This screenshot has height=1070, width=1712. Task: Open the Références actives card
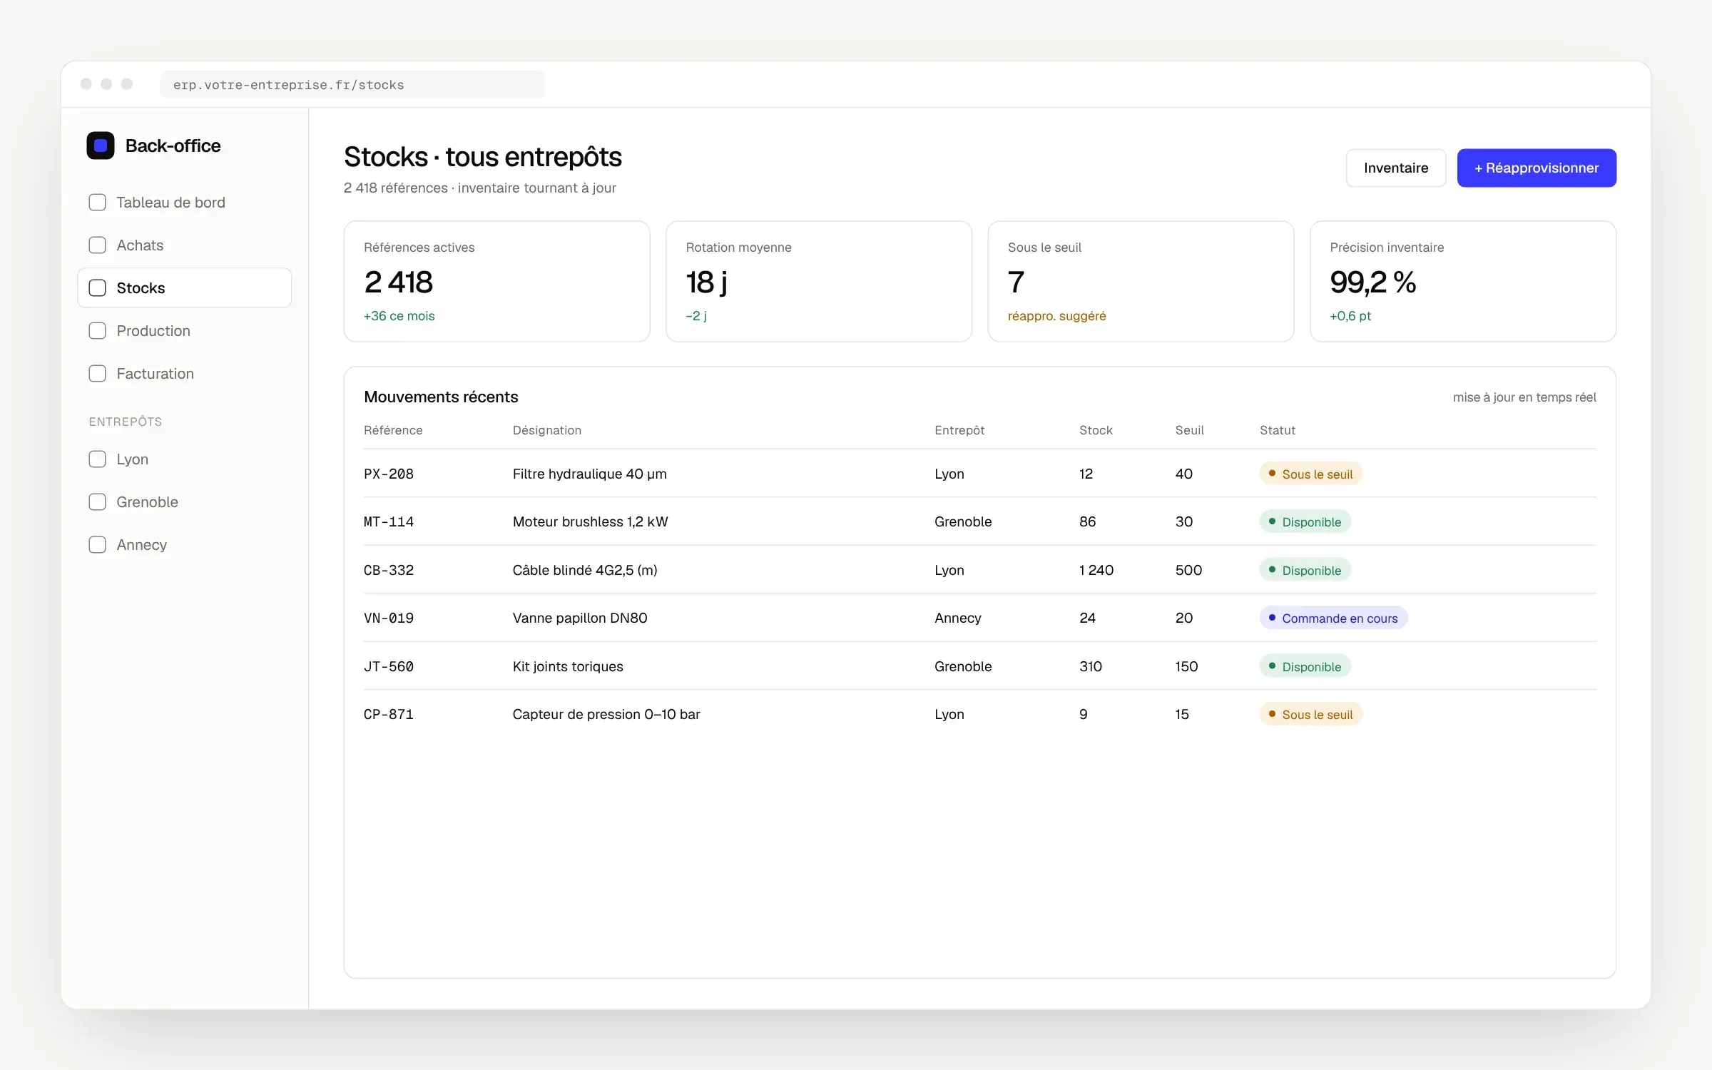click(x=496, y=281)
